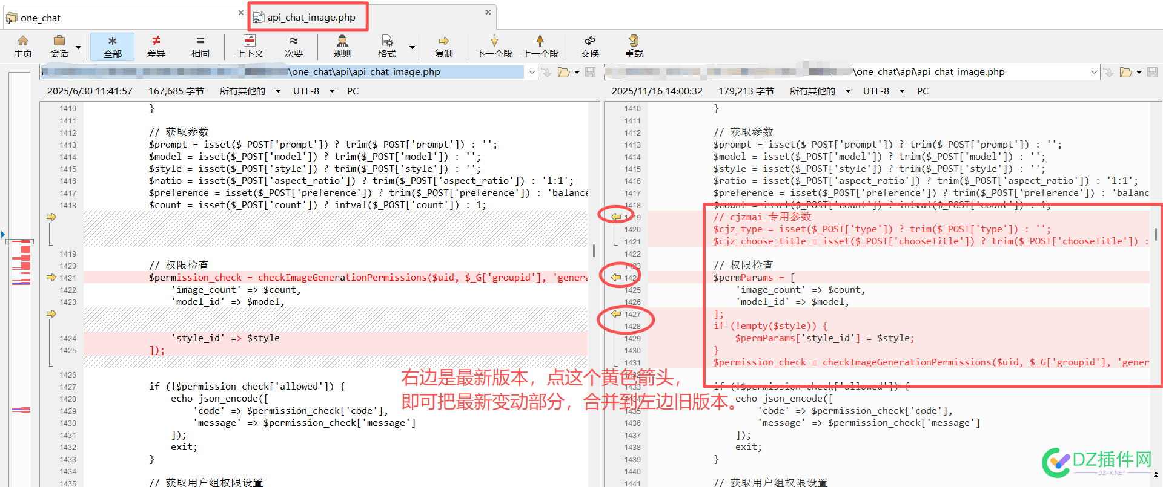Browse for a right file with folder icon

[x=1126, y=72]
